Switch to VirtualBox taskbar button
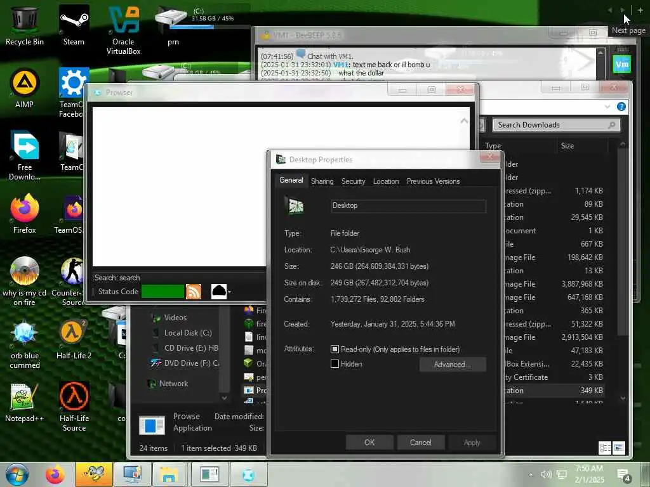Screen dimensions: 650x487 [x=133, y=474]
